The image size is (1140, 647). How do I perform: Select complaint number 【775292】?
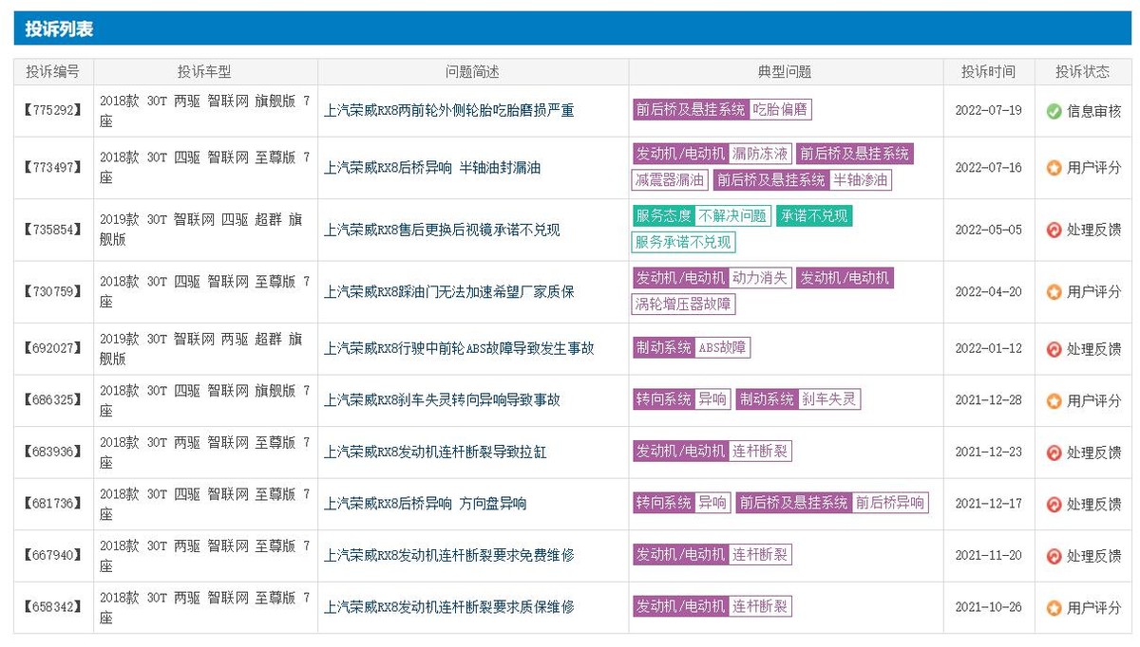point(53,111)
